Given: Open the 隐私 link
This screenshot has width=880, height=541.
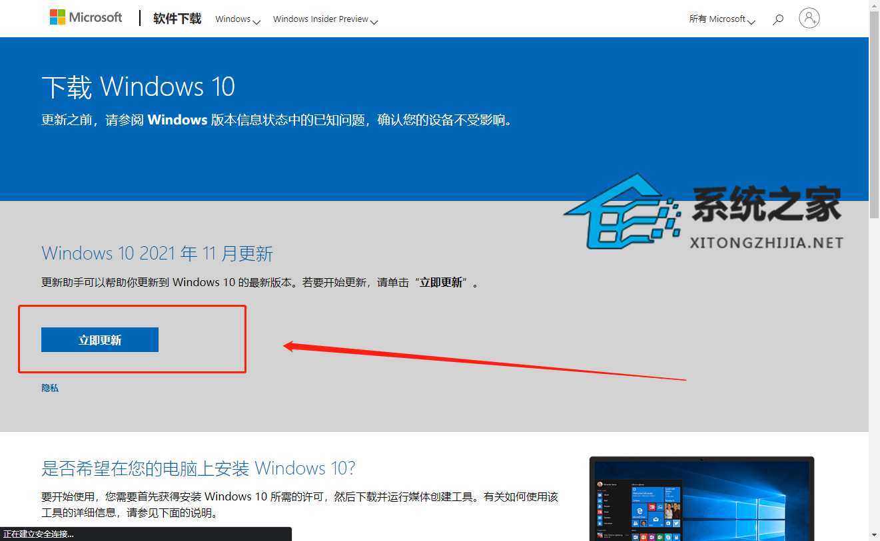Looking at the screenshot, I should [50, 388].
